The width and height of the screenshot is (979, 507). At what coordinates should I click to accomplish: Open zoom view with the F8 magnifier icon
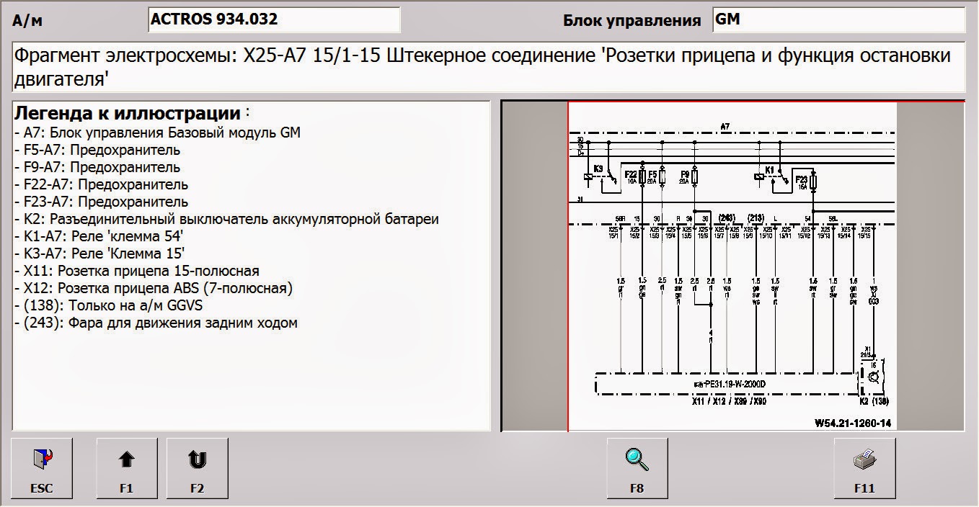638,467
